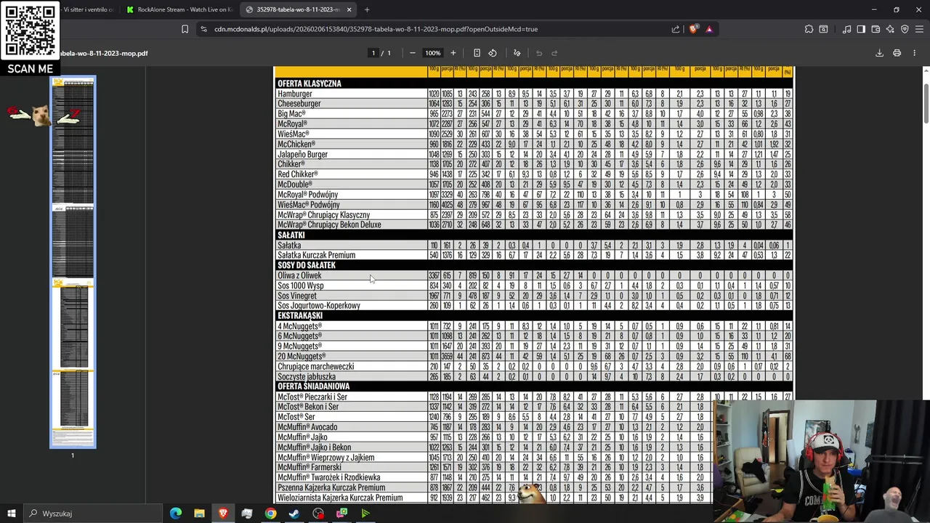
Task: Click the 100% zoom level field
Action: (x=432, y=53)
